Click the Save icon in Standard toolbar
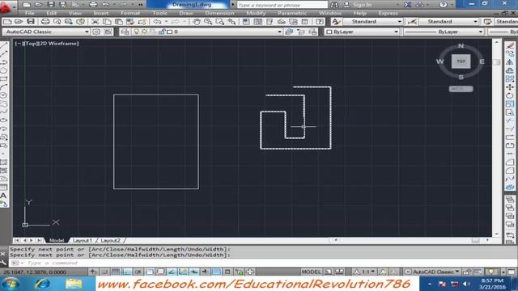This screenshot has height=291, width=518. (x=31, y=22)
